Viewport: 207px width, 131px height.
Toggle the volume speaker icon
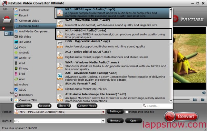coord(204,93)
